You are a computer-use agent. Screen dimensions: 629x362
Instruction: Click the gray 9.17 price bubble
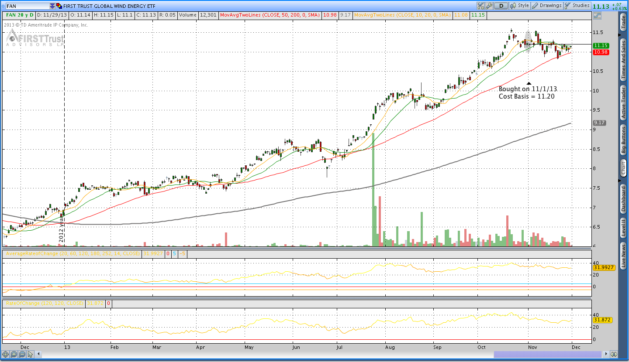click(600, 123)
